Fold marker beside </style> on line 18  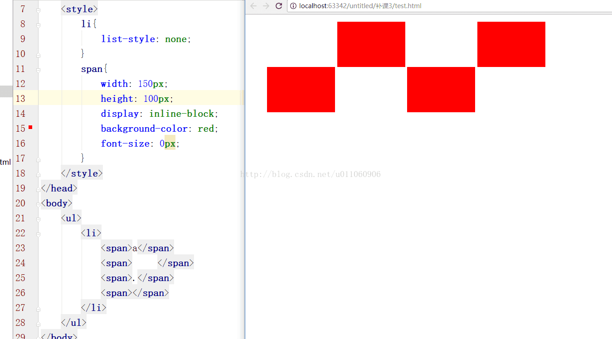tap(38, 174)
